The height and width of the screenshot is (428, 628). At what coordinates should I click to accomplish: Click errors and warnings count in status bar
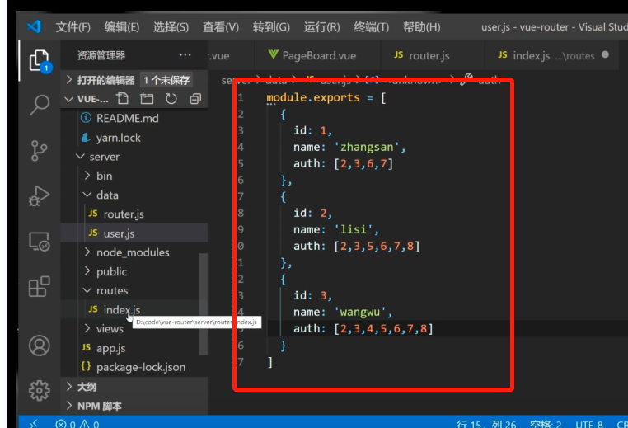click(x=77, y=424)
